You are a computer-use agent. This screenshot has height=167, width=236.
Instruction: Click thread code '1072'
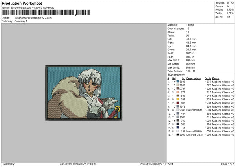click(208, 85)
